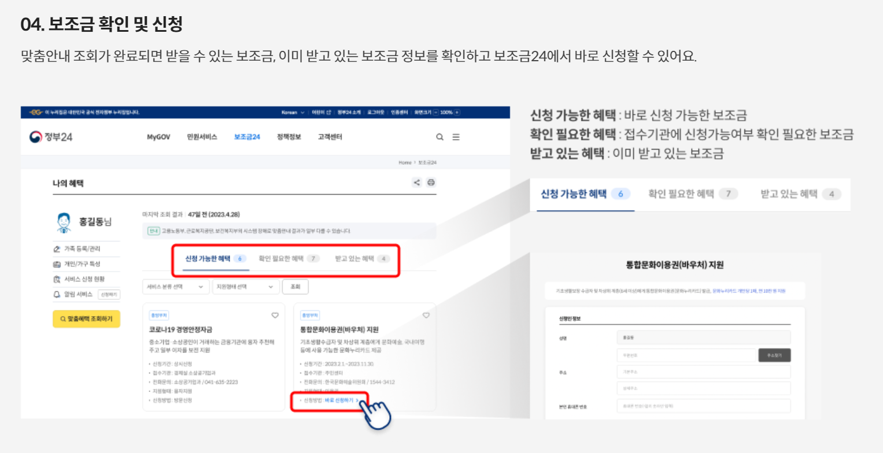Click 신청하기 button beside 알림 서비스

coord(109,295)
